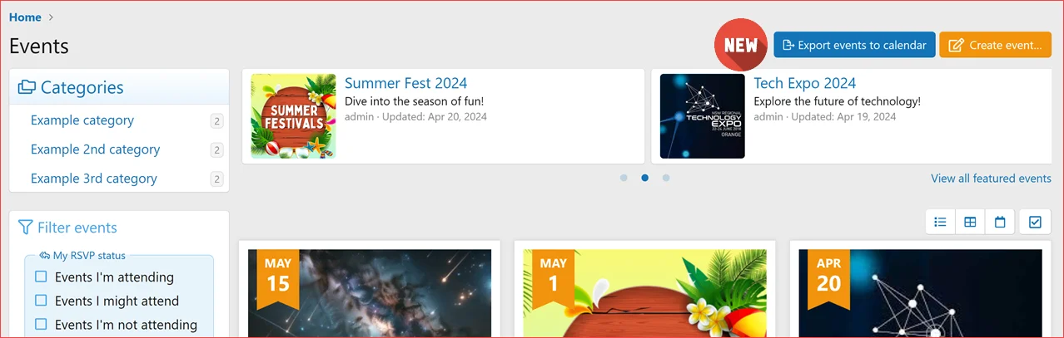1064x338 pixels.
Task: Click the Filter events funnel icon
Action: [x=25, y=228]
